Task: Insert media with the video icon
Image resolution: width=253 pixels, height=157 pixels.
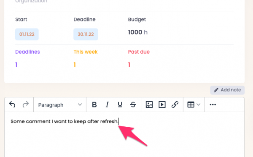Action: click(162, 105)
